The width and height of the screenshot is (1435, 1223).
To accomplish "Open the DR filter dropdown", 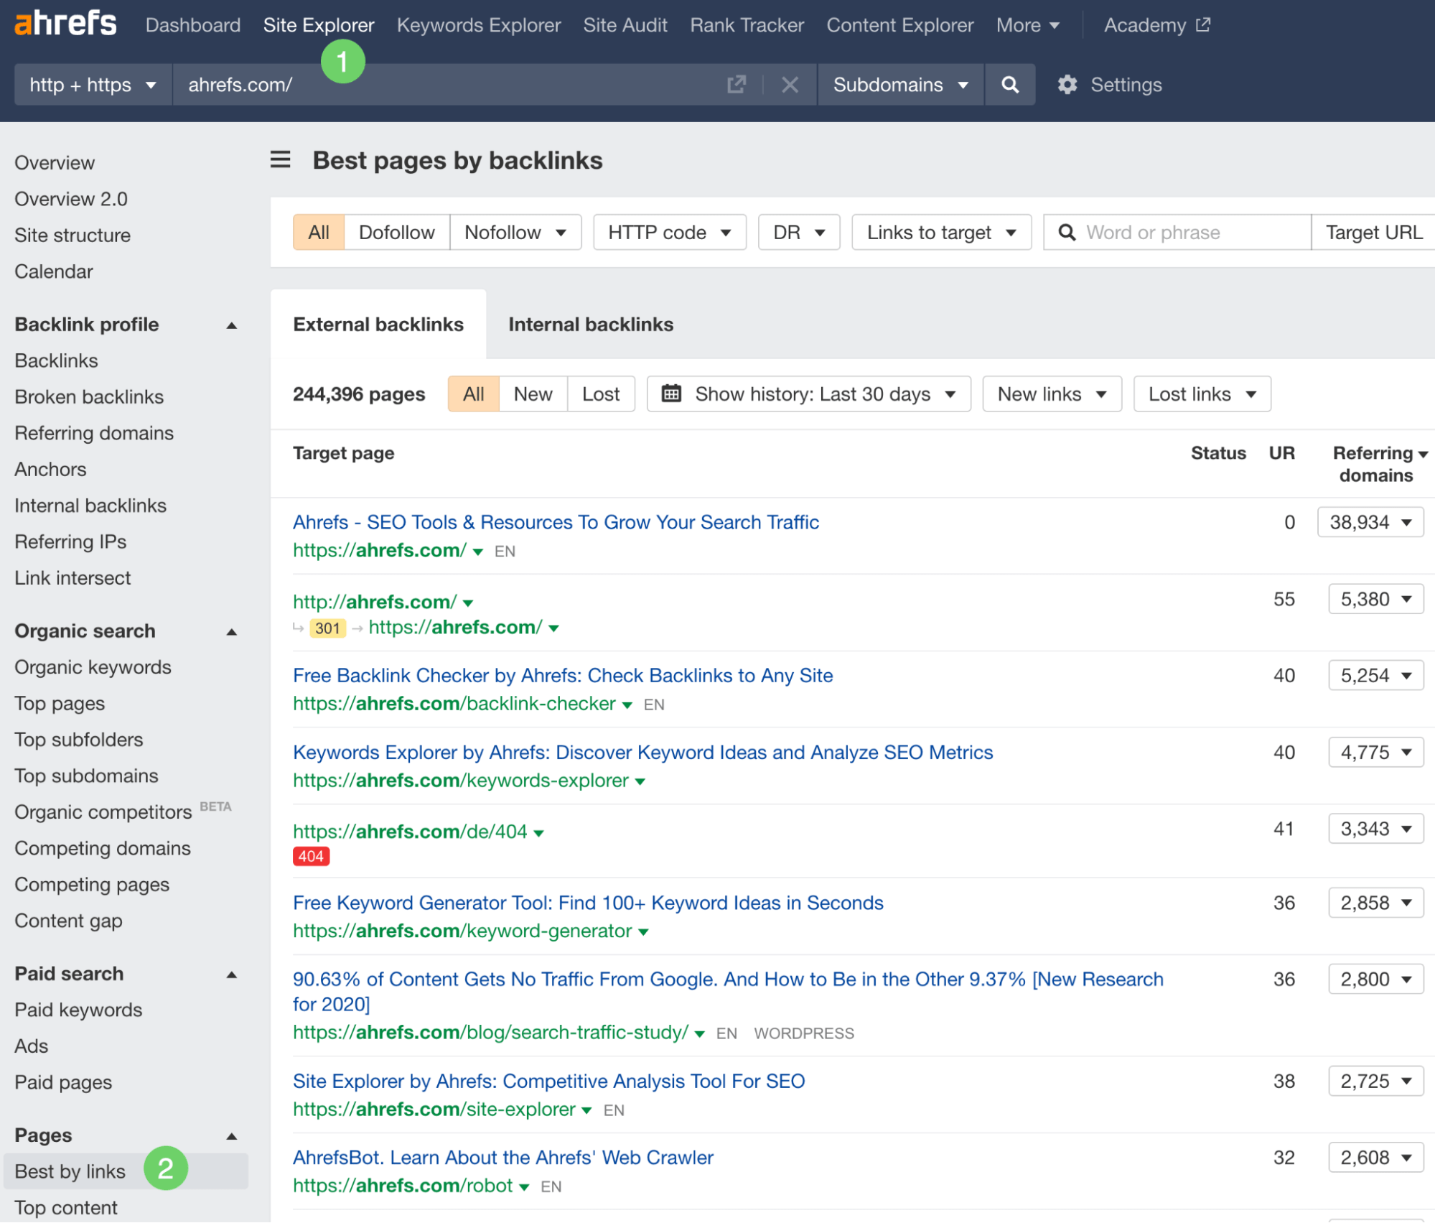I will (798, 232).
